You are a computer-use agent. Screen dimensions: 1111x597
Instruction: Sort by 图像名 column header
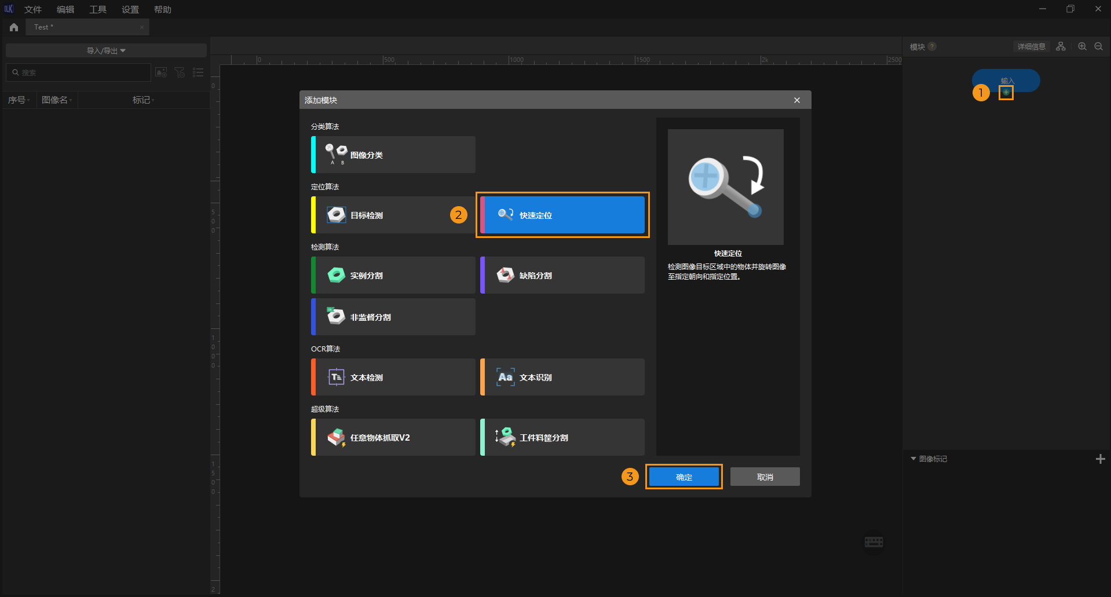(57, 100)
